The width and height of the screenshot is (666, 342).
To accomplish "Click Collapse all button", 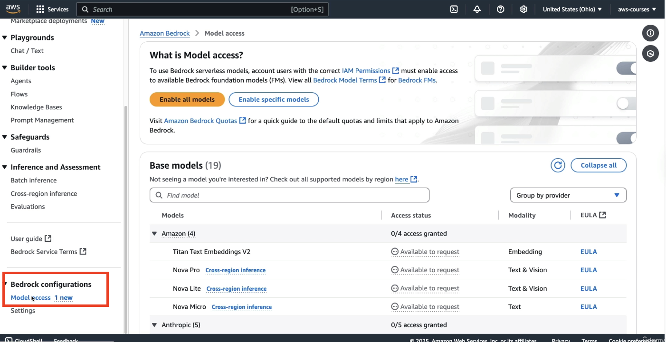I will click(x=599, y=165).
